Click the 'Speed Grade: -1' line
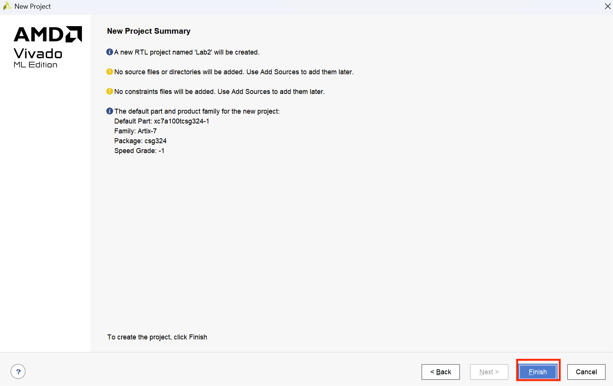This screenshot has height=386, width=613. [139, 151]
